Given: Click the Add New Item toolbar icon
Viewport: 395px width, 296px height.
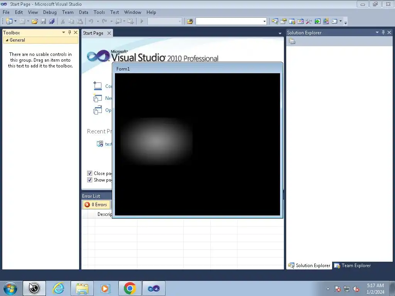Looking at the screenshot, I should point(22,22).
